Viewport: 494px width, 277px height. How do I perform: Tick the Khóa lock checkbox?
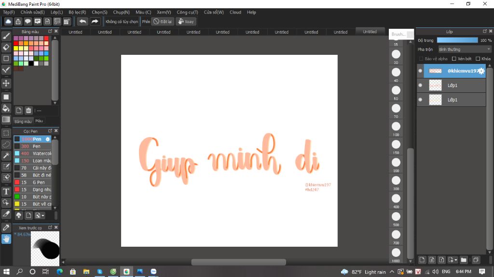tap(477, 59)
